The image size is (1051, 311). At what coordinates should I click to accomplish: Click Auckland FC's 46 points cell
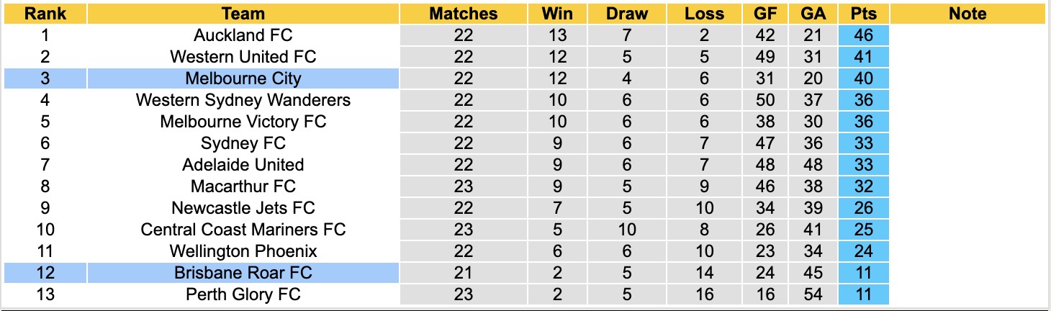tap(863, 35)
